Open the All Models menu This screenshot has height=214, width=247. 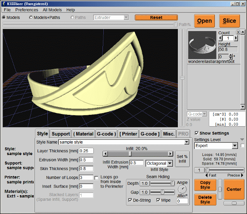52,9
